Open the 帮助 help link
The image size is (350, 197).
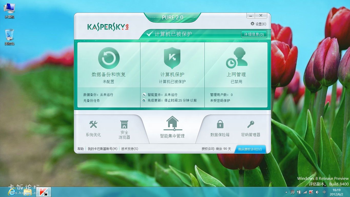point(80,149)
